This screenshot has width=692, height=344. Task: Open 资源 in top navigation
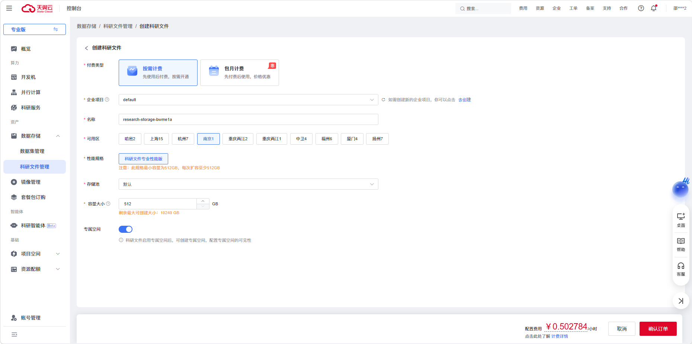pyautogui.click(x=540, y=8)
